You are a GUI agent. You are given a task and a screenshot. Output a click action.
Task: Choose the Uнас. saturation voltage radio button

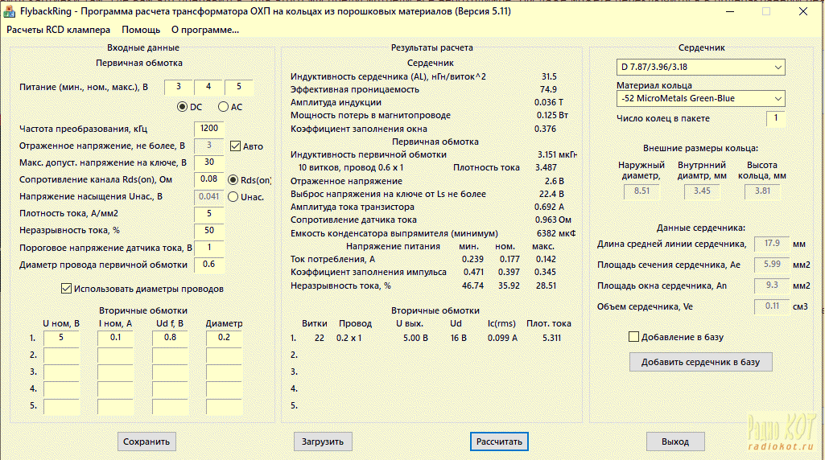point(234,196)
